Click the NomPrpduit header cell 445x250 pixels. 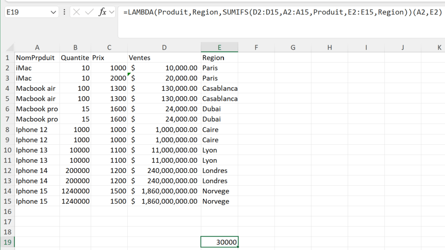coord(37,58)
